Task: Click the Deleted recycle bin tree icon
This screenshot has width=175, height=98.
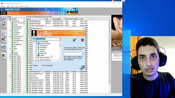Action: coord(10,19)
